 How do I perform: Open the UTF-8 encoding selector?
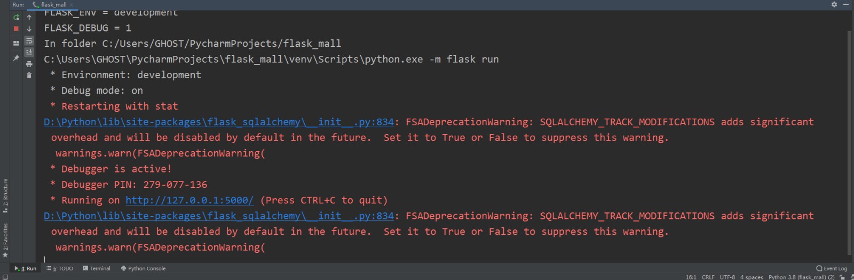727,277
